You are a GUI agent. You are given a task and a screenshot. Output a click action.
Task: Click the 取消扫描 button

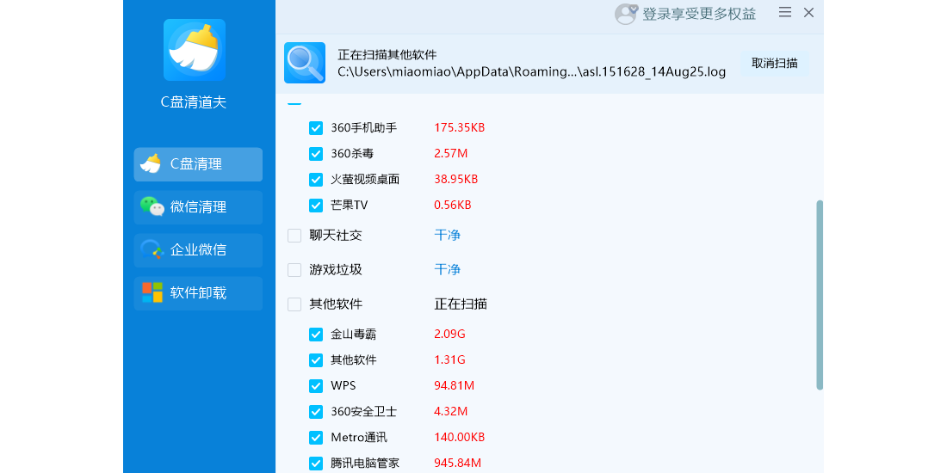pos(774,63)
